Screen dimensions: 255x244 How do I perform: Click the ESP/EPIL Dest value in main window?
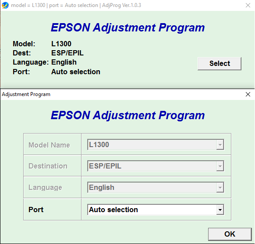coord(67,53)
